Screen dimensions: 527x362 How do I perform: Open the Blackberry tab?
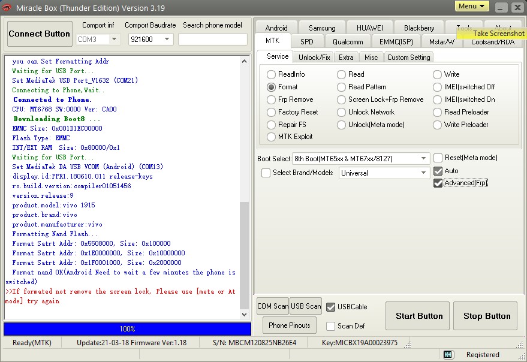[419, 28]
